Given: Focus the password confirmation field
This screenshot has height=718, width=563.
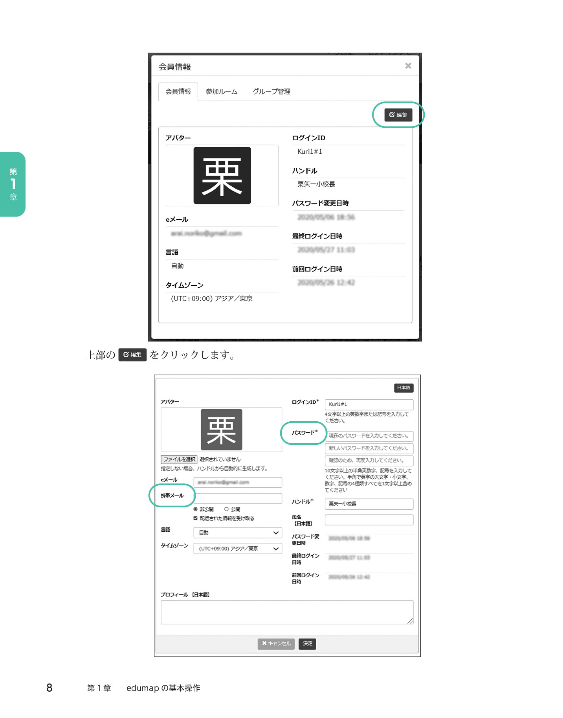Looking at the screenshot, I should pos(369,461).
